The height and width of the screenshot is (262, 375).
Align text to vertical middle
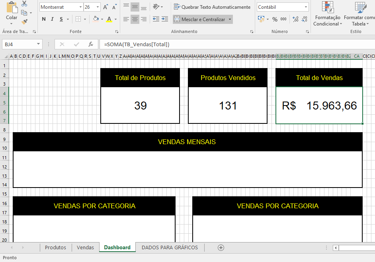click(x=135, y=7)
